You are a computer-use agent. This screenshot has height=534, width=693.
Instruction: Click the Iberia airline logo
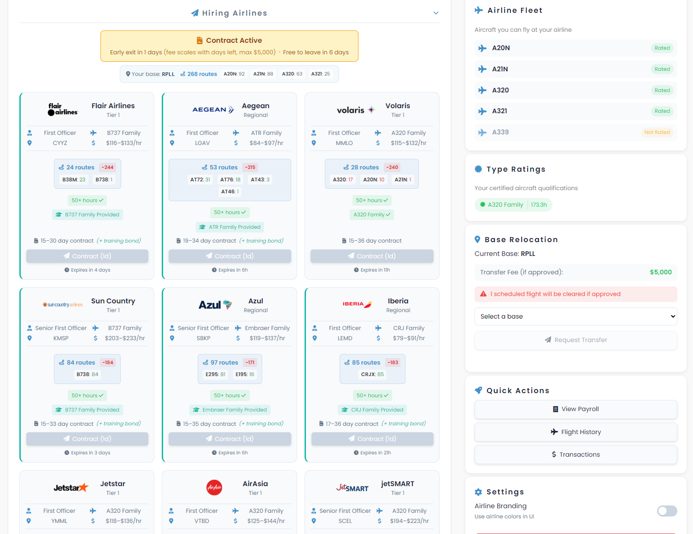pos(357,304)
